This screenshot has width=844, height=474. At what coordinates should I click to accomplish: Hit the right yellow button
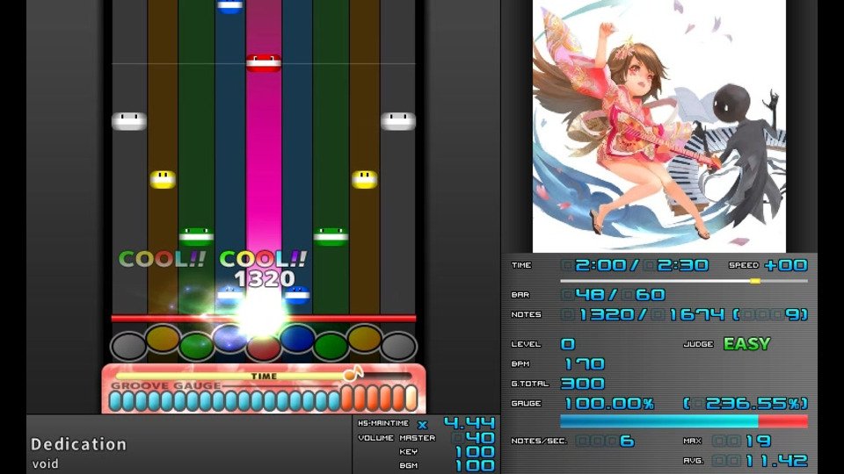(364, 339)
